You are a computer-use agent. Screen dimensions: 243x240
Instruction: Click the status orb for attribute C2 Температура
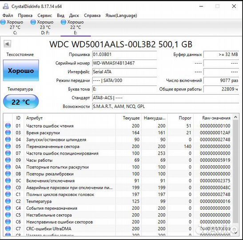[x=8, y=201]
